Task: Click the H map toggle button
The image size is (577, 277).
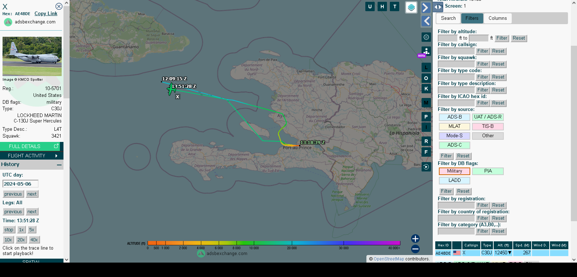Action: (382, 6)
